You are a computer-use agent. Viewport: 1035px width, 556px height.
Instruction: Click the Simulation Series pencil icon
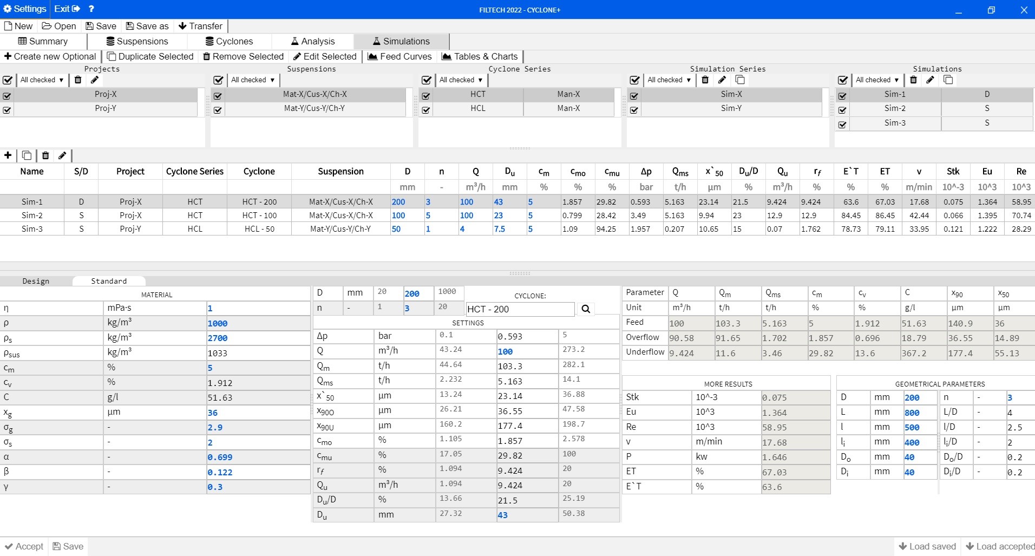click(722, 80)
